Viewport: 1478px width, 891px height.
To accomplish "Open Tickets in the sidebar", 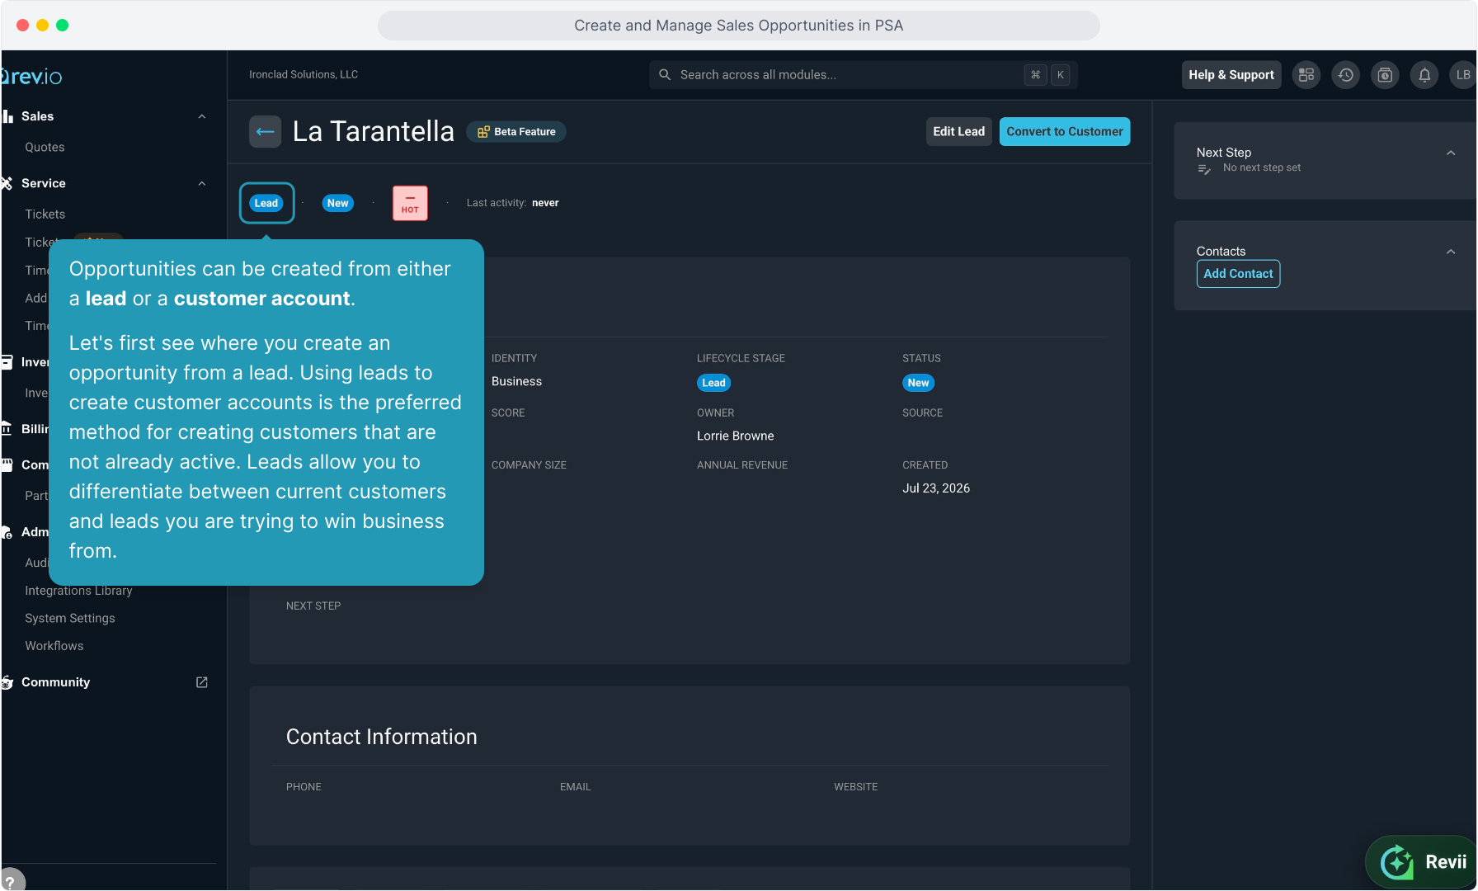I will coord(45,214).
